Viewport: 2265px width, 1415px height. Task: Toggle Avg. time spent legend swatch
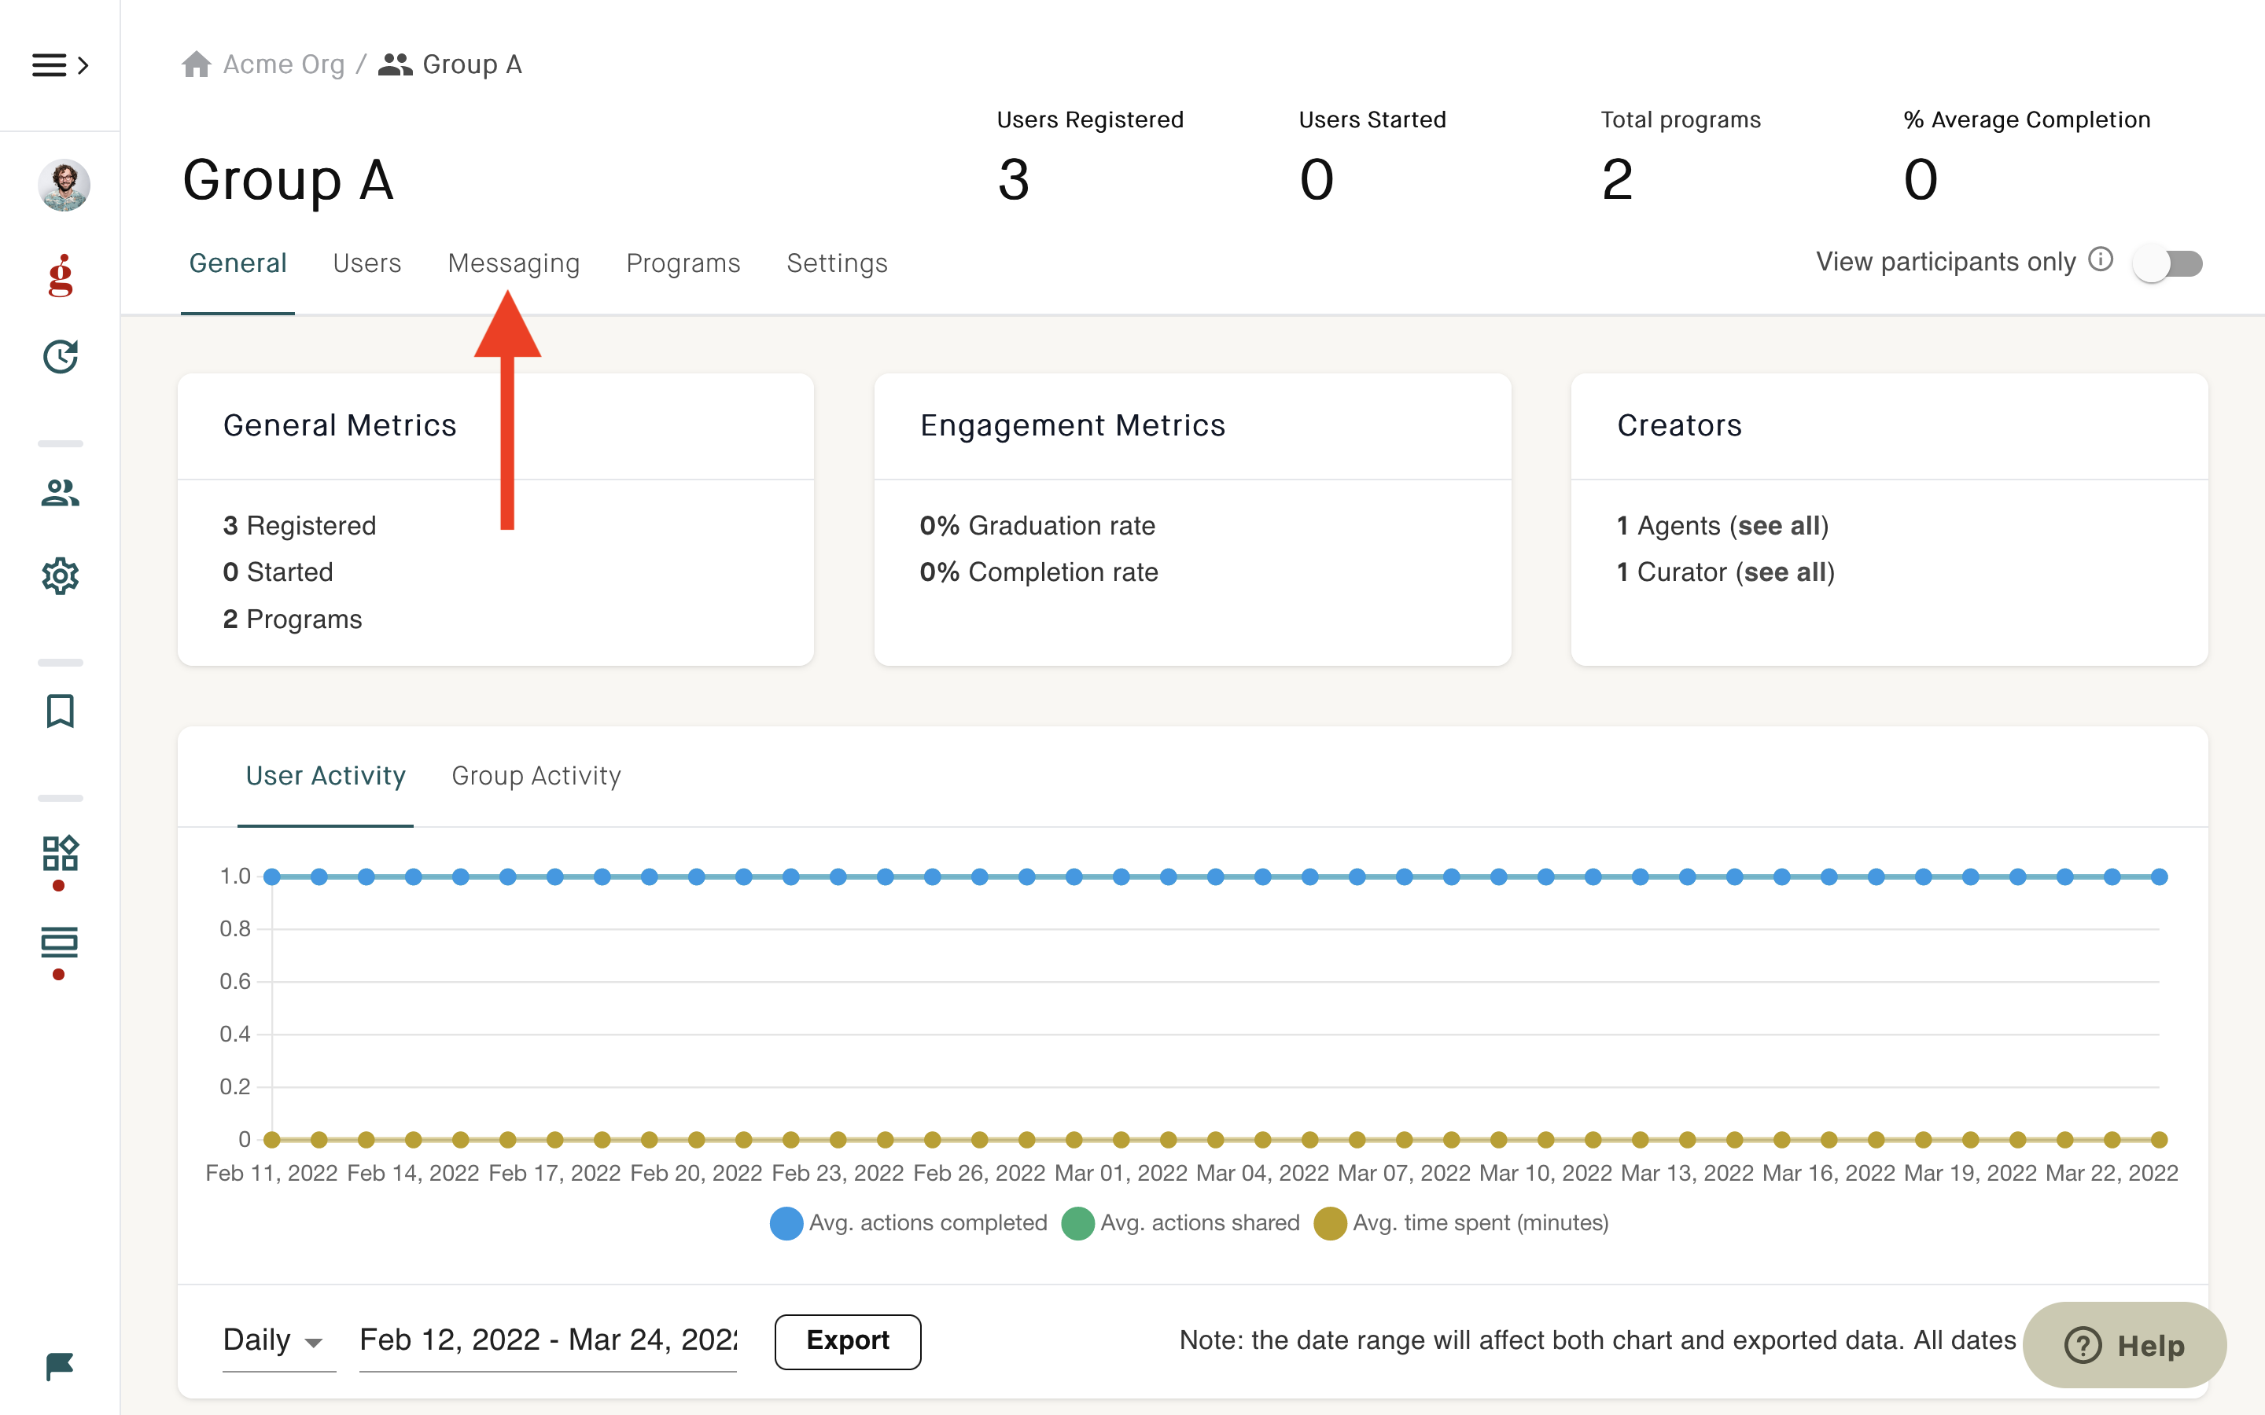[x=1330, y=1223]
